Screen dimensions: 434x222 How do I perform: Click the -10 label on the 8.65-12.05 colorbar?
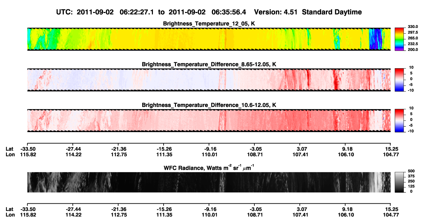pyautogui.click(x=410, y=90)
